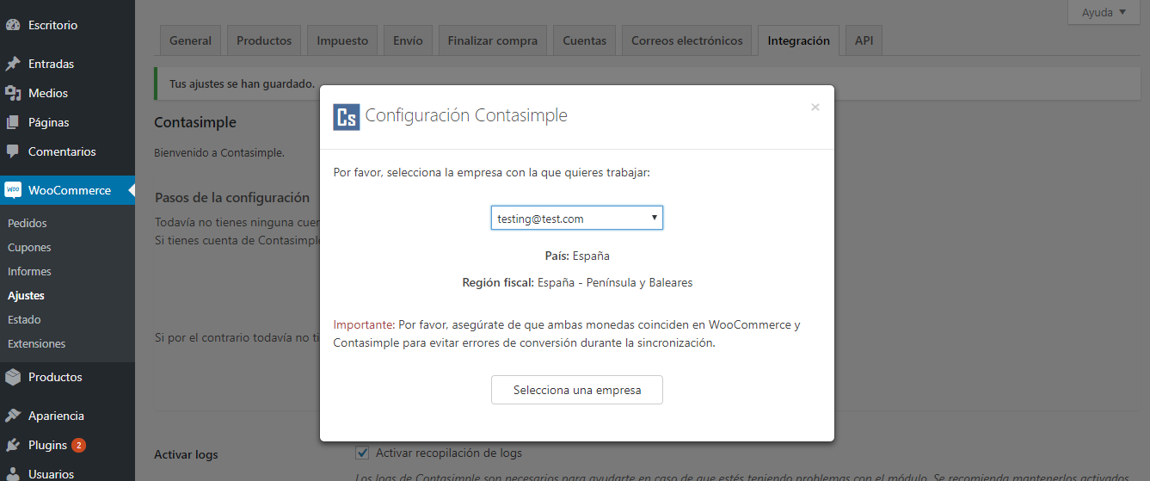Click the Entradas pin icon
Image resolution: width=1150 pixels, height=481 pixels.
(x=13, y=64)
